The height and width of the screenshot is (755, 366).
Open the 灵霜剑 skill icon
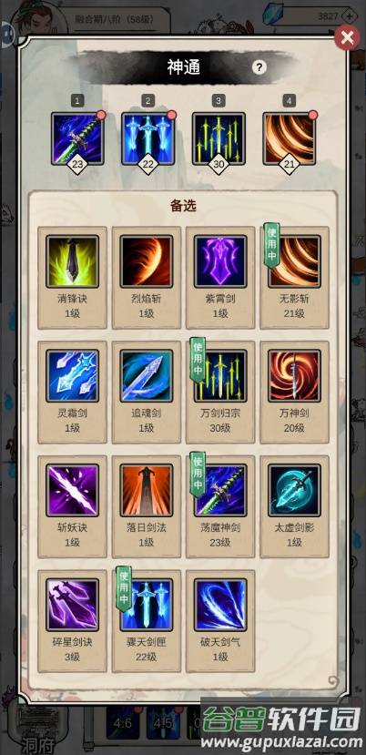(72, 375)
